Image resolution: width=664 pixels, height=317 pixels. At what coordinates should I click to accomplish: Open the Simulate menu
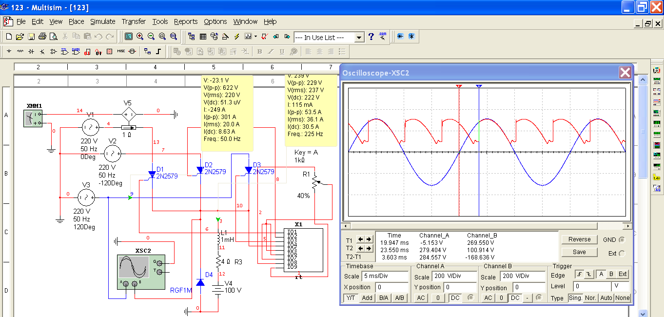pyautogui.click(x=102, y=21)
